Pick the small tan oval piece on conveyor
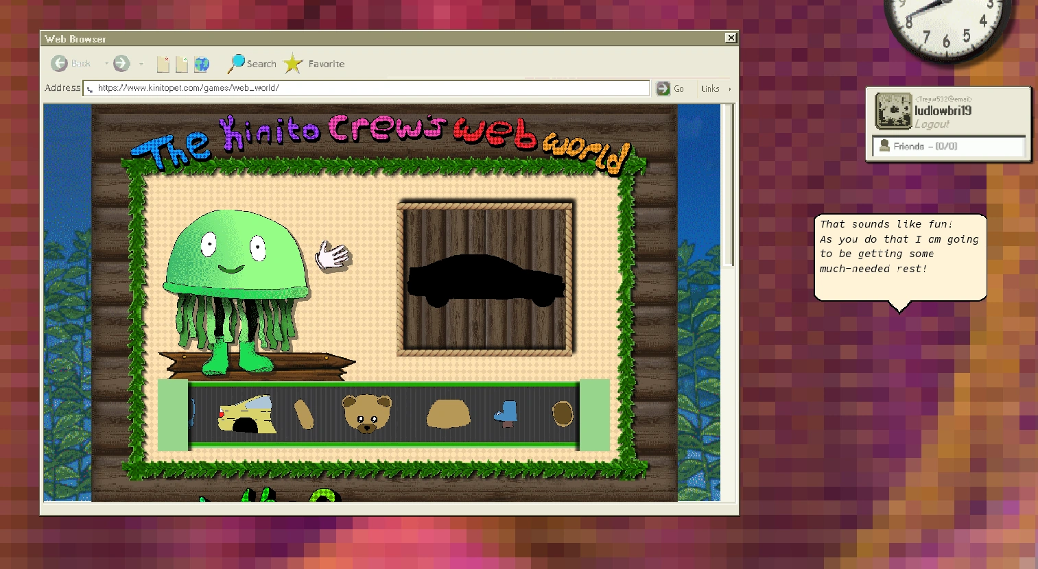The image size is (1038, 569). [x=304, y=414]
